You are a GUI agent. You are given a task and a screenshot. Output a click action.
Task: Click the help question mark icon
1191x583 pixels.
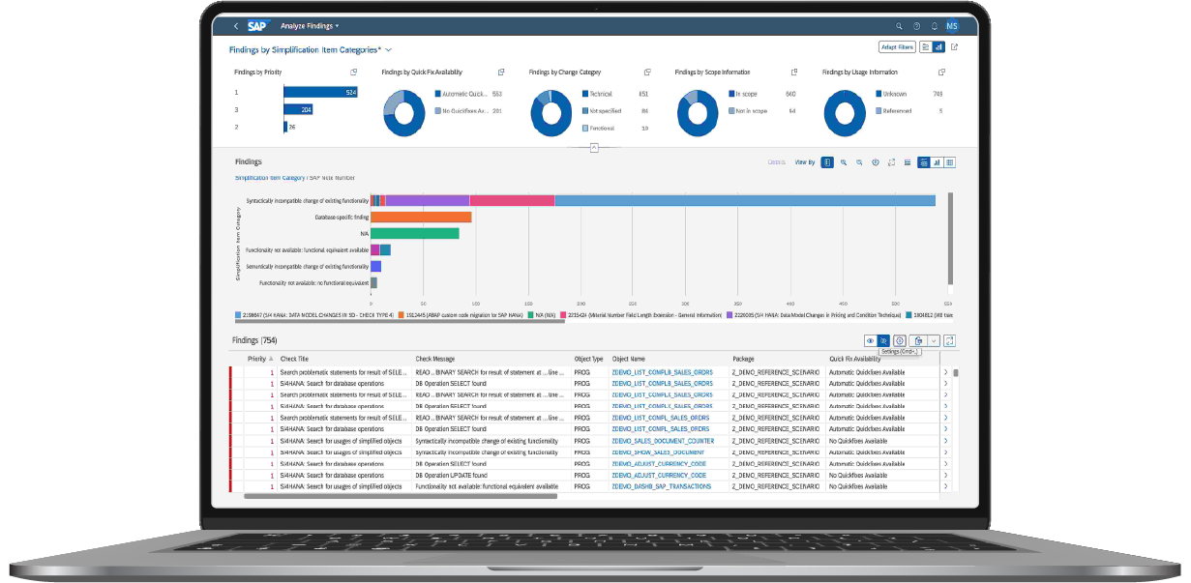[916, 26]
